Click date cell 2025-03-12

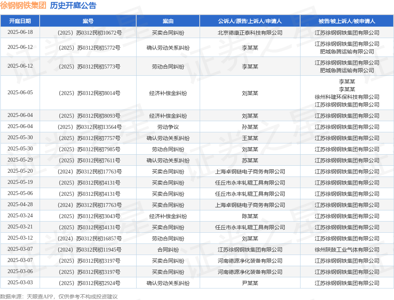click(x=20, y=238)
